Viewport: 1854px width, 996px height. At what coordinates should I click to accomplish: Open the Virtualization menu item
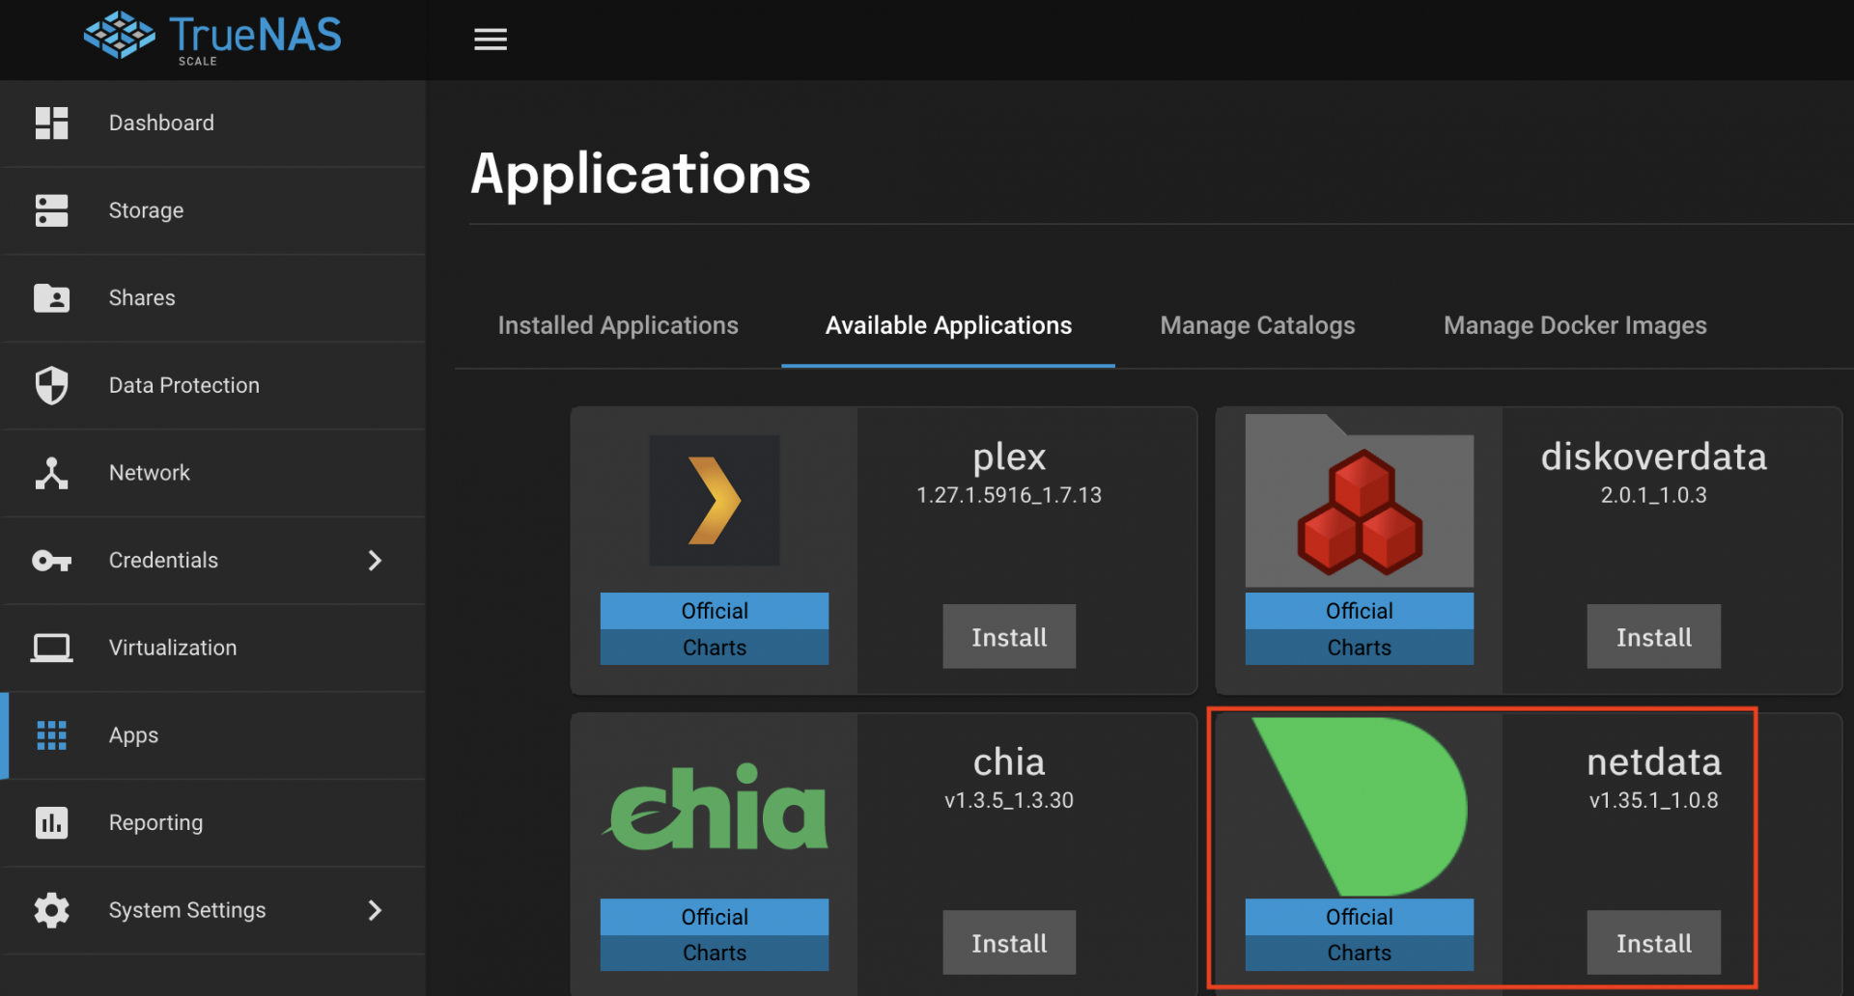[212, 648]
